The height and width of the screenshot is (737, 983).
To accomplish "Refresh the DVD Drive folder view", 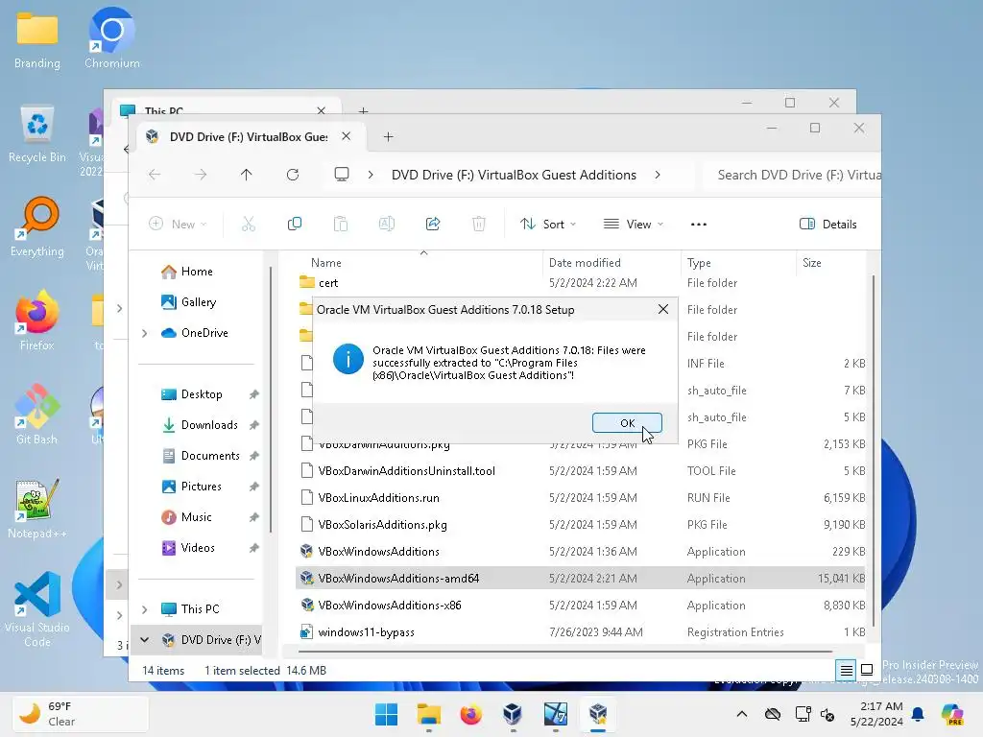I will click(x=293, y=175).
